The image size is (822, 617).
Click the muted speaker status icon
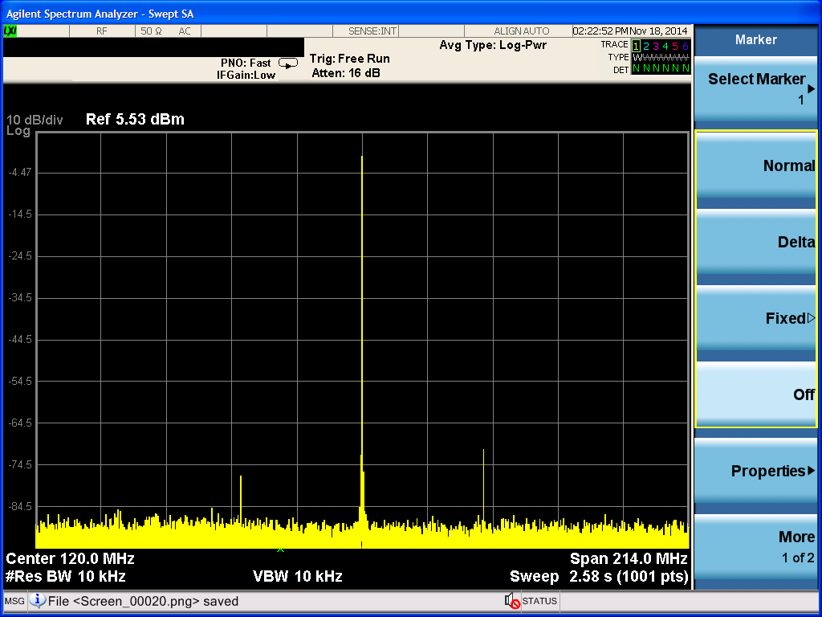coord(512,601)
